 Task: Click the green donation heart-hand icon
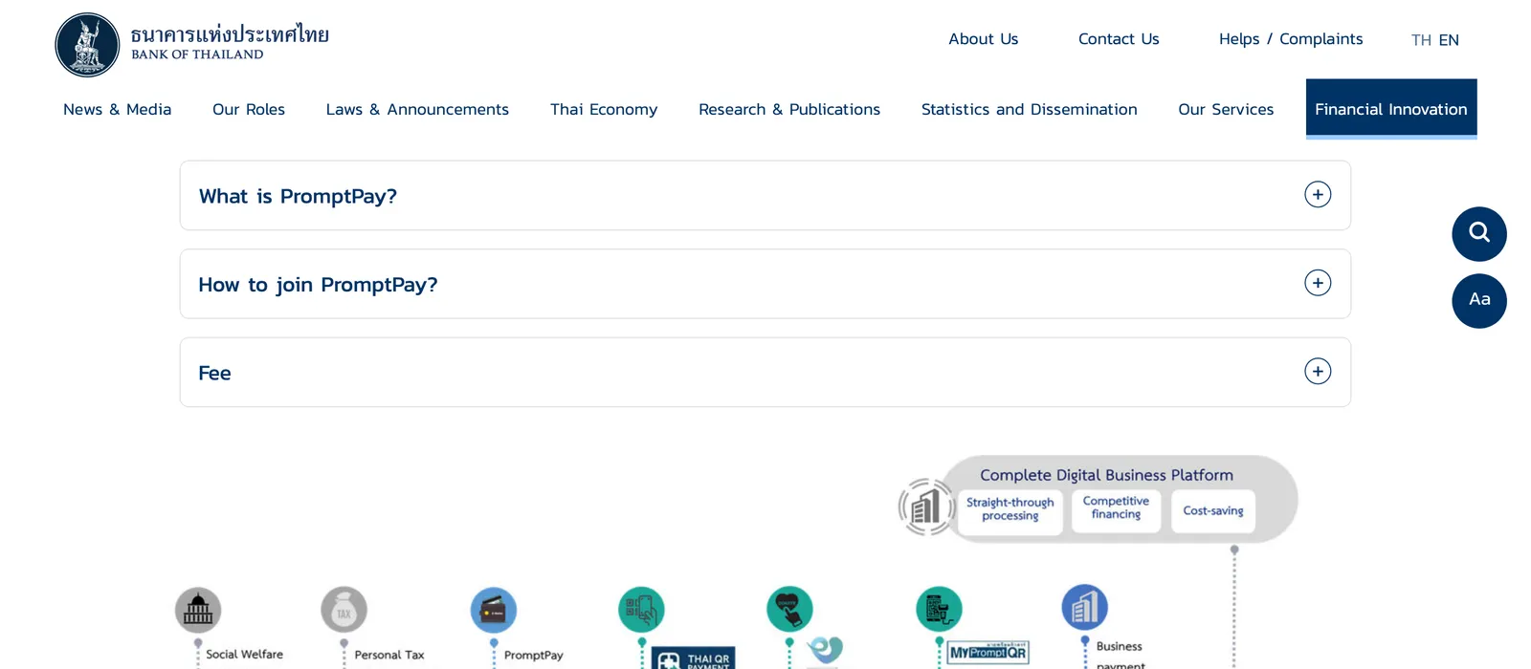(789, 610)
